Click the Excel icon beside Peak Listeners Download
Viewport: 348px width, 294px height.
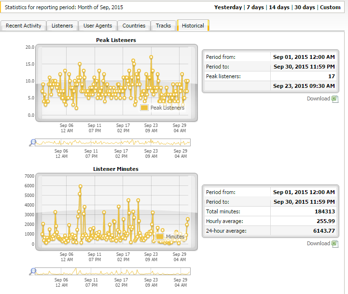[335, 99]
